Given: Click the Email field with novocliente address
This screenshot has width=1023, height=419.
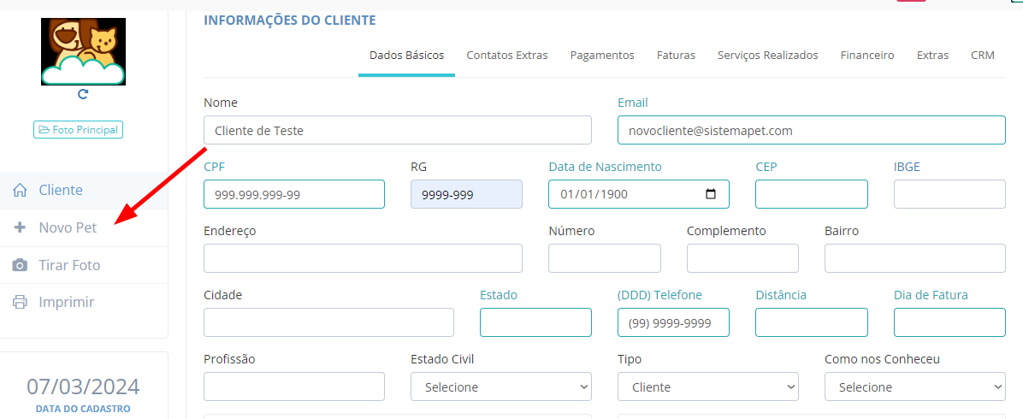Looking at the screenshot, I should pos(810,130).
